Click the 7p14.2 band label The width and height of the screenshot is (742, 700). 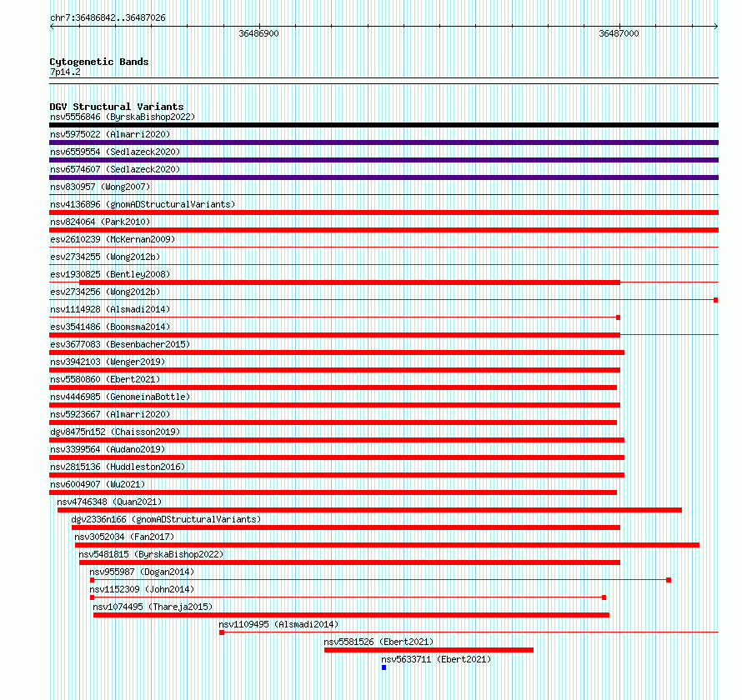click(x=65, y=72)
